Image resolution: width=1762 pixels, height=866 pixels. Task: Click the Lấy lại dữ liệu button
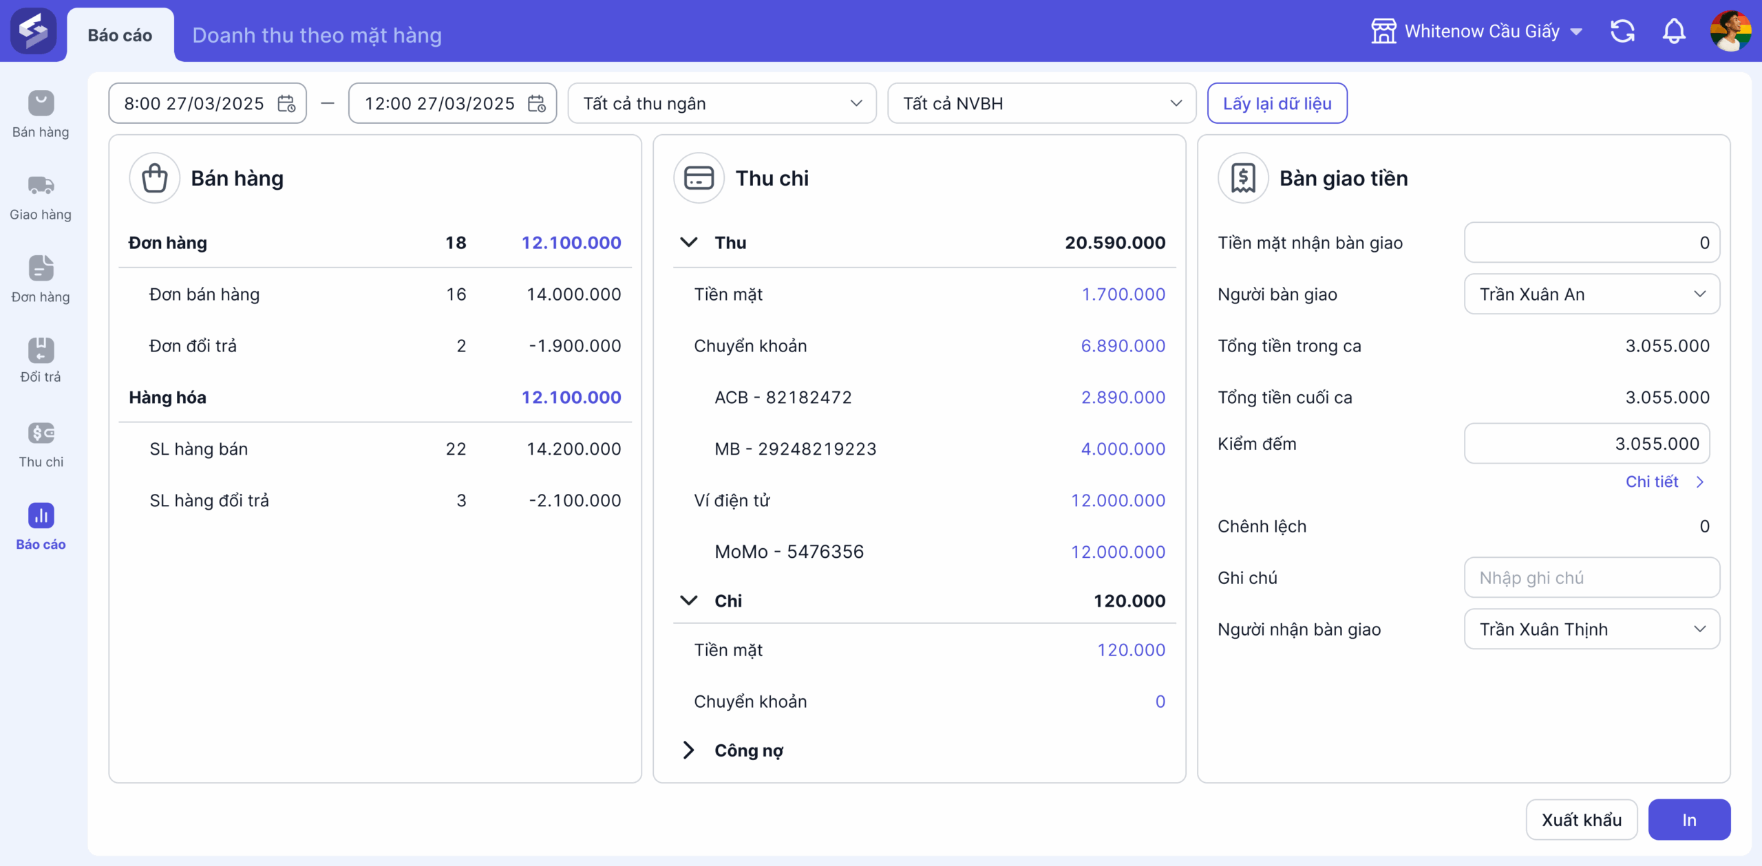point(1277,104)
